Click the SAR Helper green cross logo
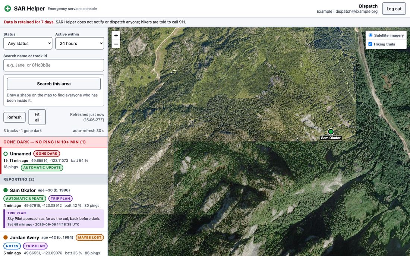 click(8, 9)
